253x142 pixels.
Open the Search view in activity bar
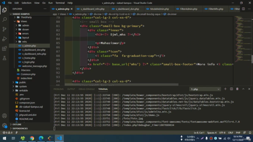[4, 19]
